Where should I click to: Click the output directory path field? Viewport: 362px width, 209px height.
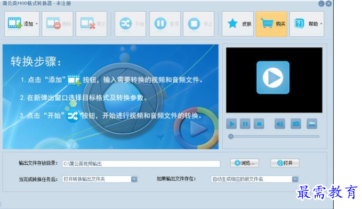(141, 164)
